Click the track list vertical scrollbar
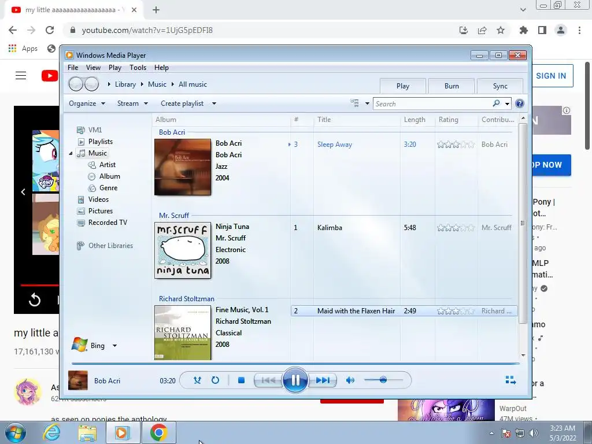592x444 pixels. (523, 223)
